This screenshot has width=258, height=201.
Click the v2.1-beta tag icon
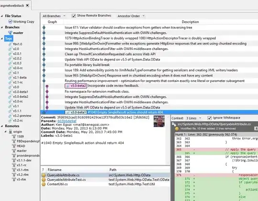10,78
